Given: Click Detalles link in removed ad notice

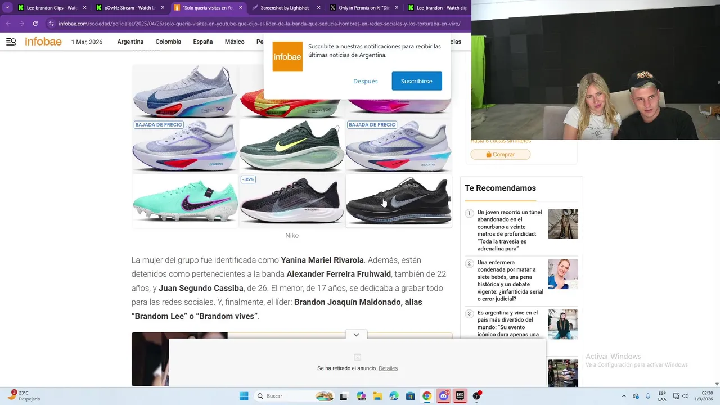Looking at the screenshot, I should coord(388,368).
